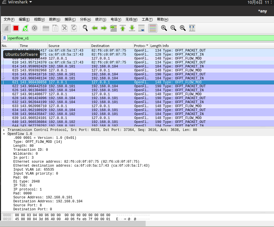Screen dimensions: 274x227
Task: Click the Find packet magnifier icon
Action: point(85,28)
